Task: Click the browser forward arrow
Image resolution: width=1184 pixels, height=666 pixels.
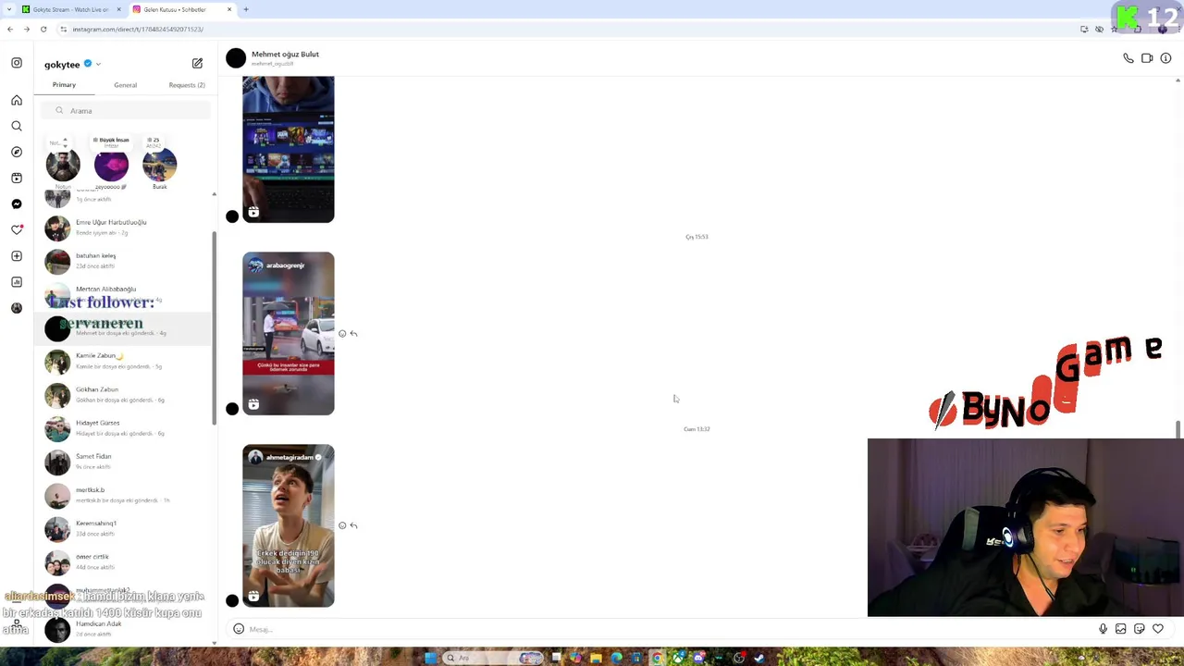Action: point(26,29)
